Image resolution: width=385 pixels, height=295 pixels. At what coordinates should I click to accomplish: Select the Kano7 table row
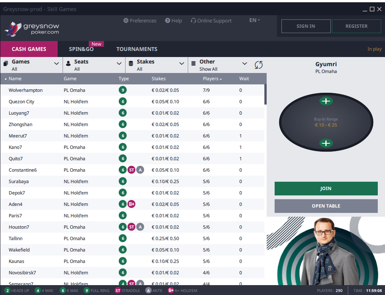click(x=132, y=147)
